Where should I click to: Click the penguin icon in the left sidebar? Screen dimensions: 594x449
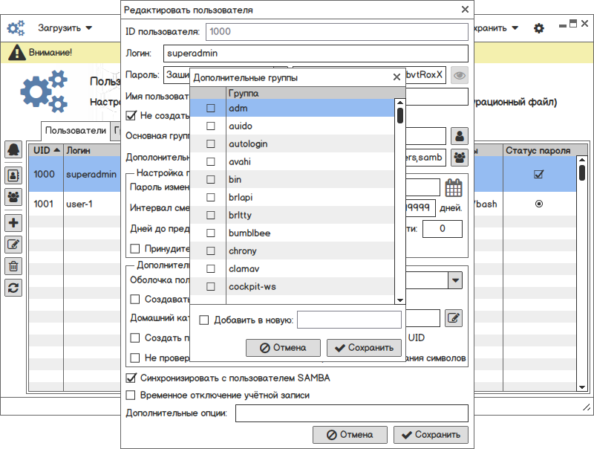[x=14, y=149]
